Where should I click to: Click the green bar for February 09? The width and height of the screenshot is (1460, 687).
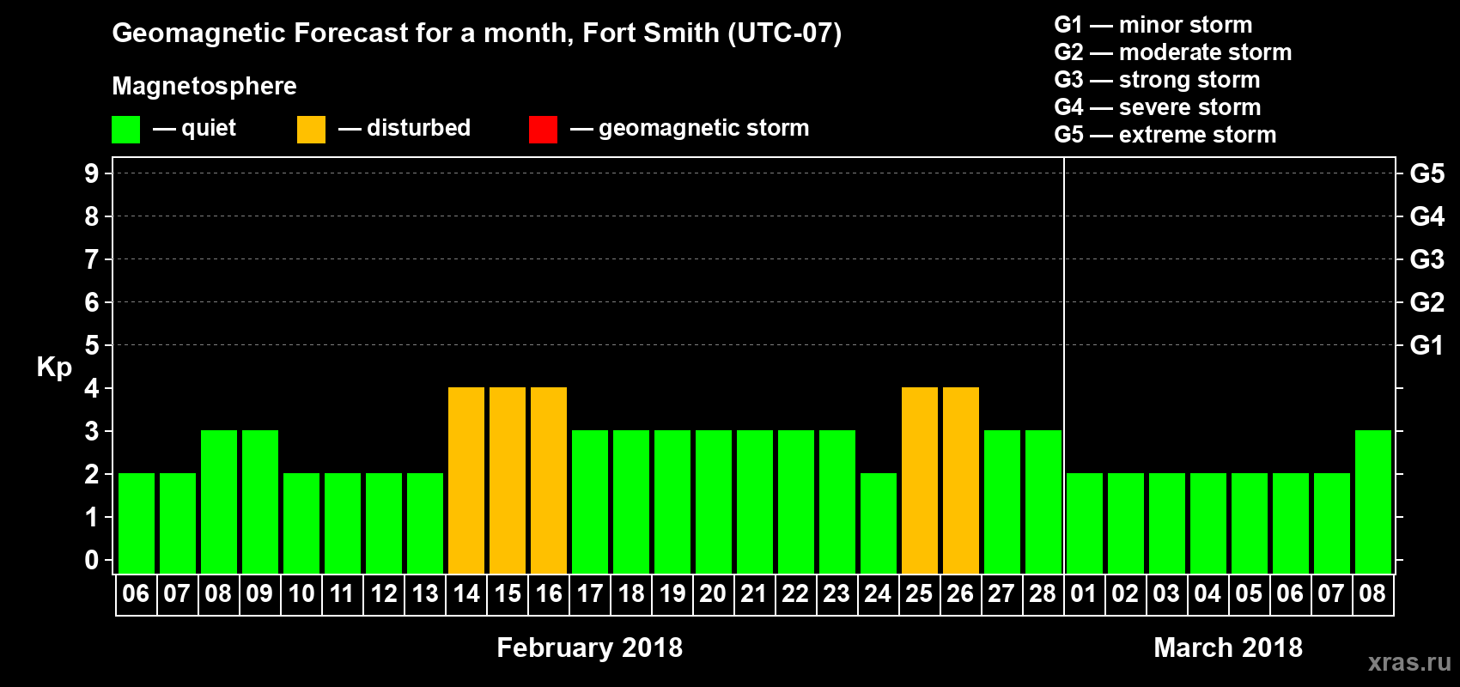(x=260, y=502)
